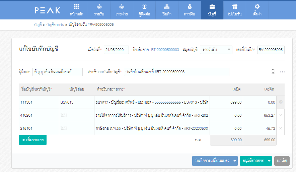Click the ผู้ติดต่อ contact field
This screenshot has width=296, height=172.
58,72
